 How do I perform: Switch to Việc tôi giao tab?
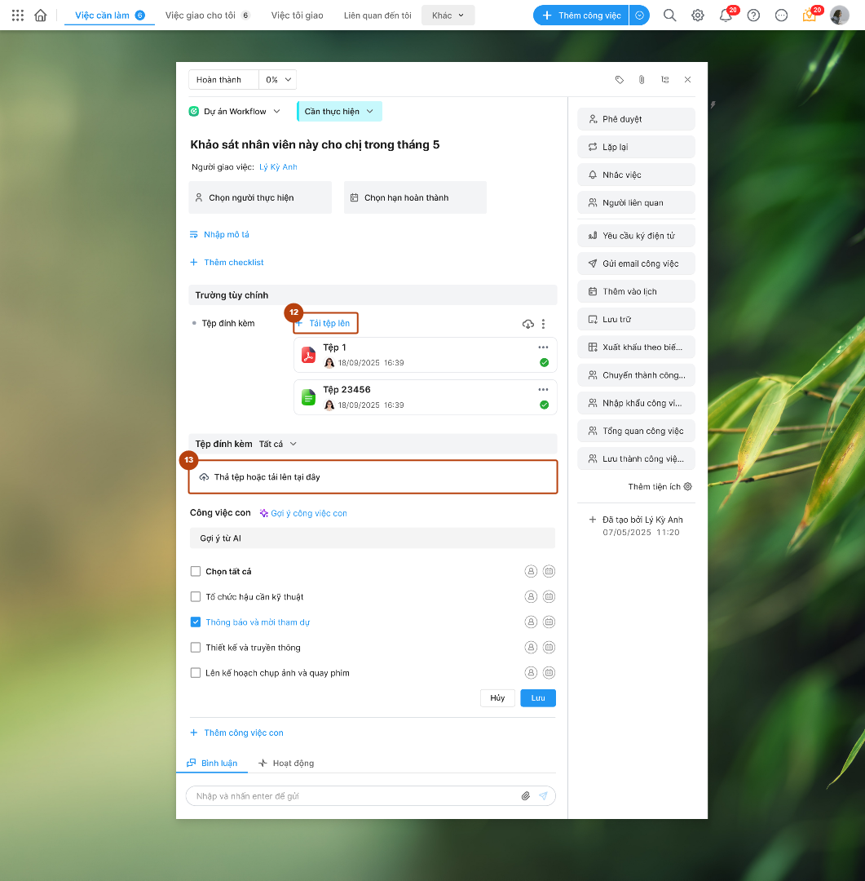297,15
